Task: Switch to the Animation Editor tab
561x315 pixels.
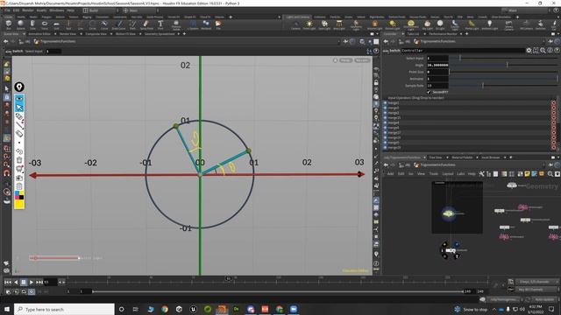Action: 39,34
